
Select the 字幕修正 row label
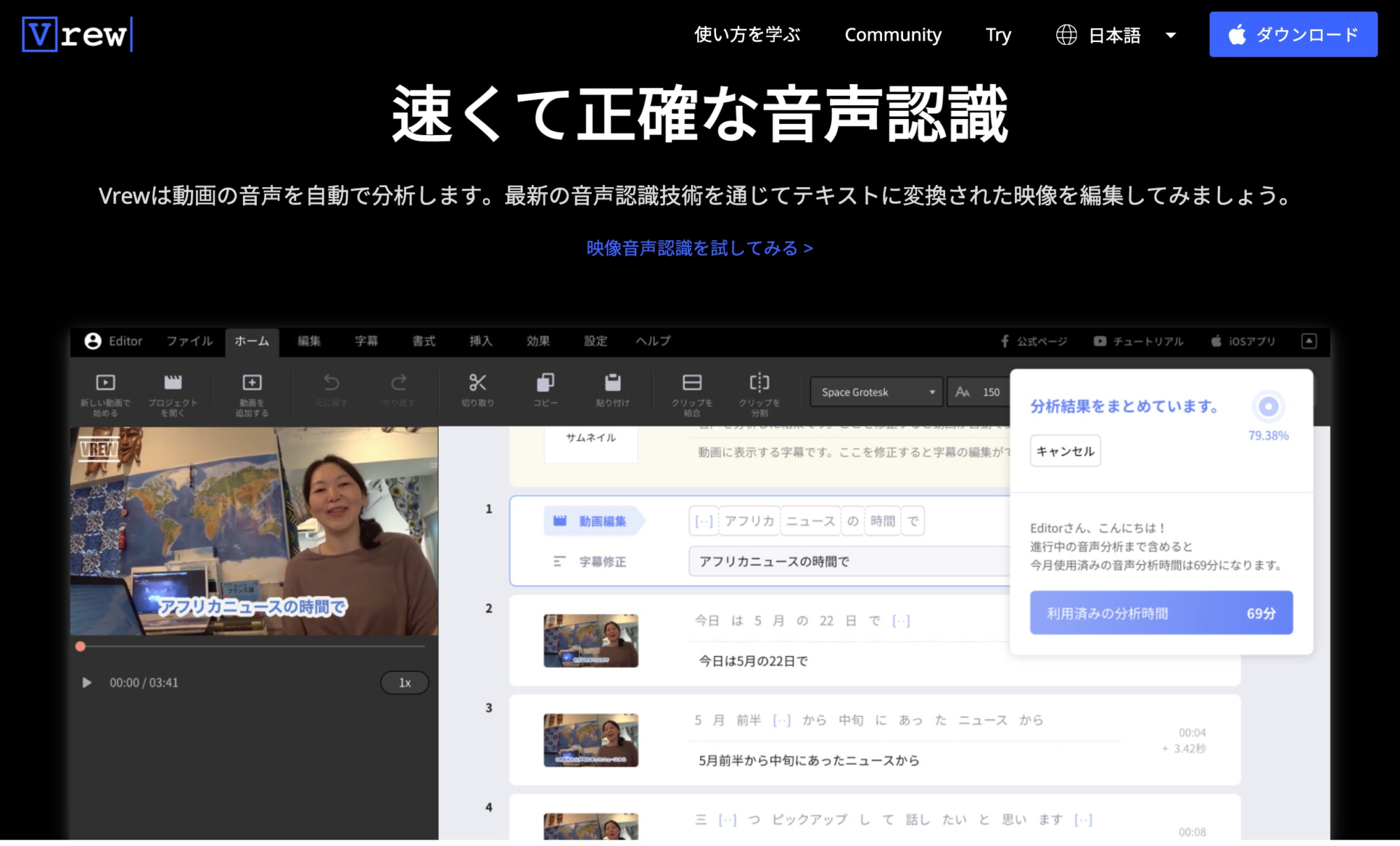point(590,562)
